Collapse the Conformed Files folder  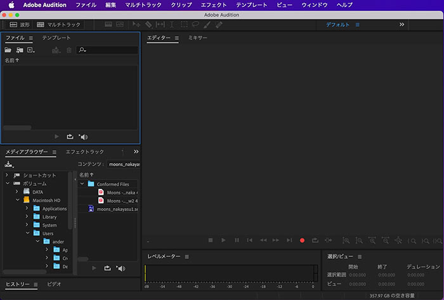[82, 184]
